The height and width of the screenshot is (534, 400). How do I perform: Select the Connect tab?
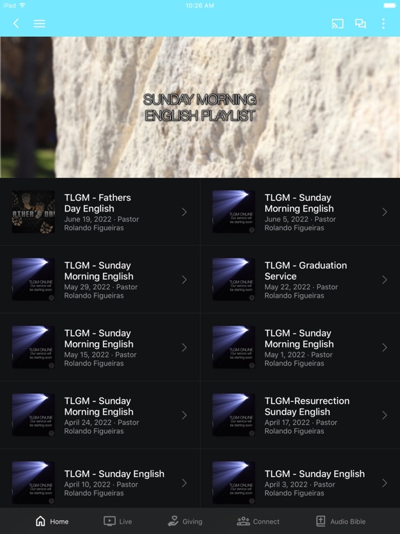pos(258,521)
